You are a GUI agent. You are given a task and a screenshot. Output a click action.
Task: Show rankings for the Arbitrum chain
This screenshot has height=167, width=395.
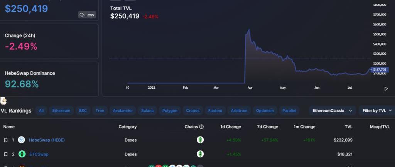[239, 111]
